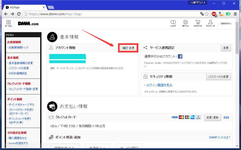The image size is (241, 150).
Task: Open 購入履歴をみる menu link
Action: click(18, 138)
